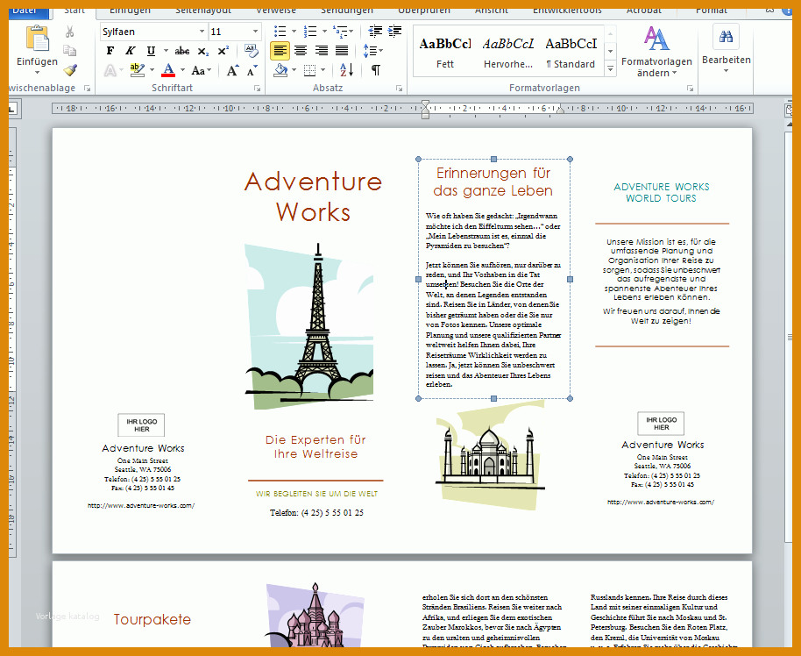Click the Increase Indent icon

point(394,32)
